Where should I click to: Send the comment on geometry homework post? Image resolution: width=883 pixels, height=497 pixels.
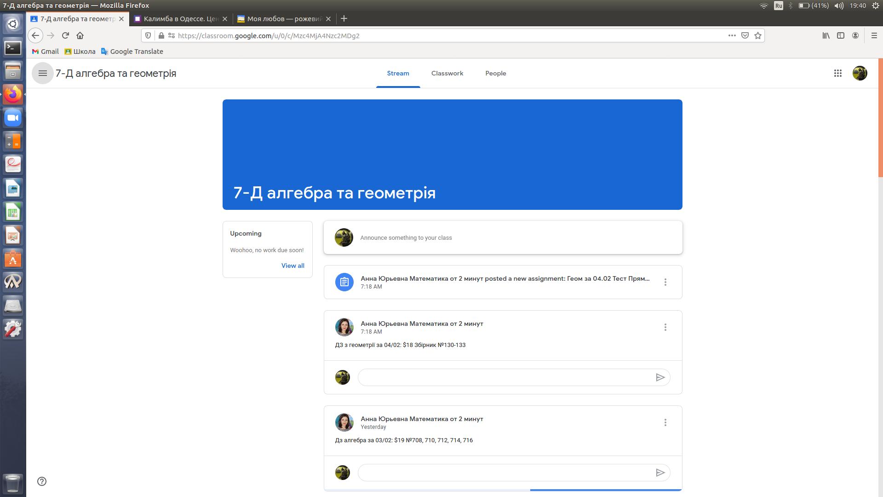660,377
